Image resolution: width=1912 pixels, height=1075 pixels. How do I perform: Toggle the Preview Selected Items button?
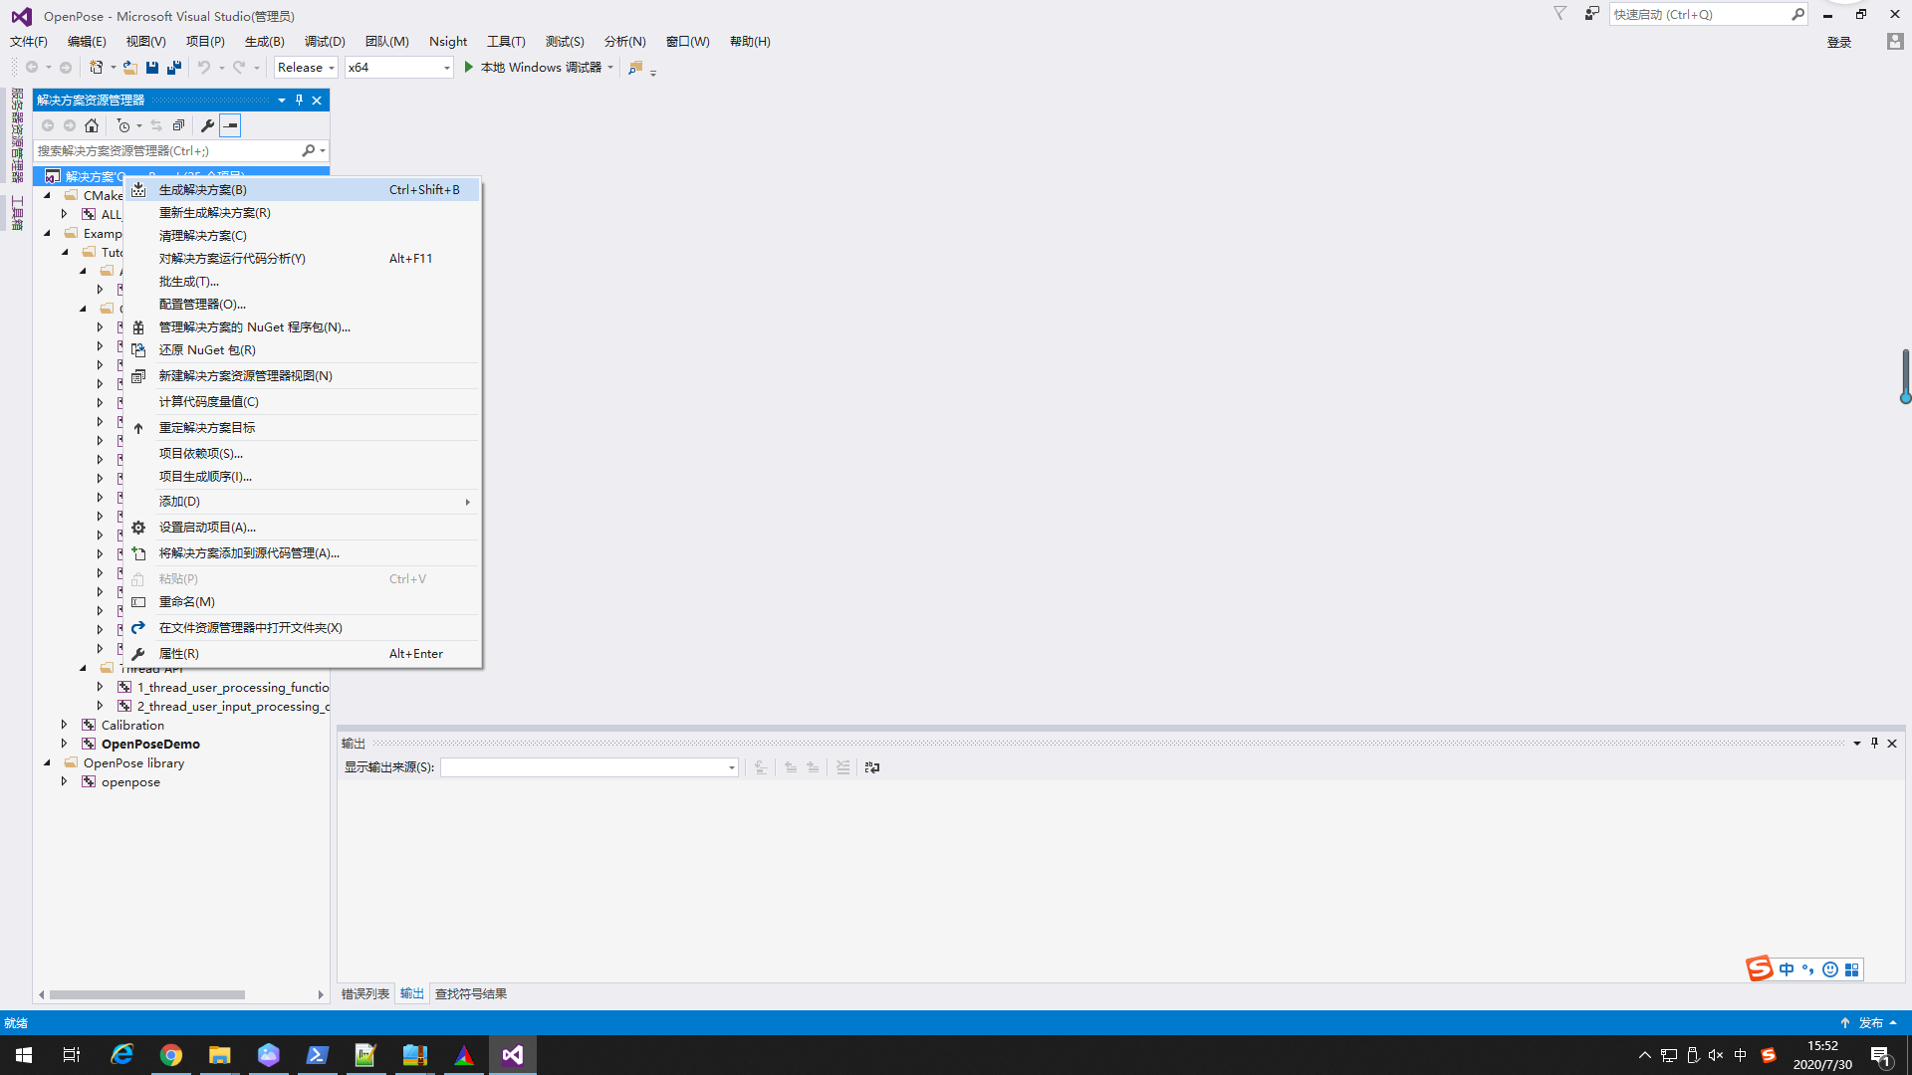point(230,125)
